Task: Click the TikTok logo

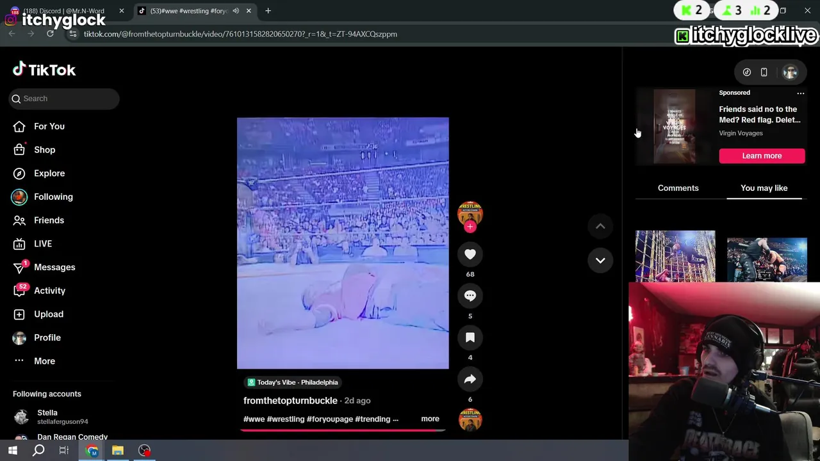Action: (44, 69)
